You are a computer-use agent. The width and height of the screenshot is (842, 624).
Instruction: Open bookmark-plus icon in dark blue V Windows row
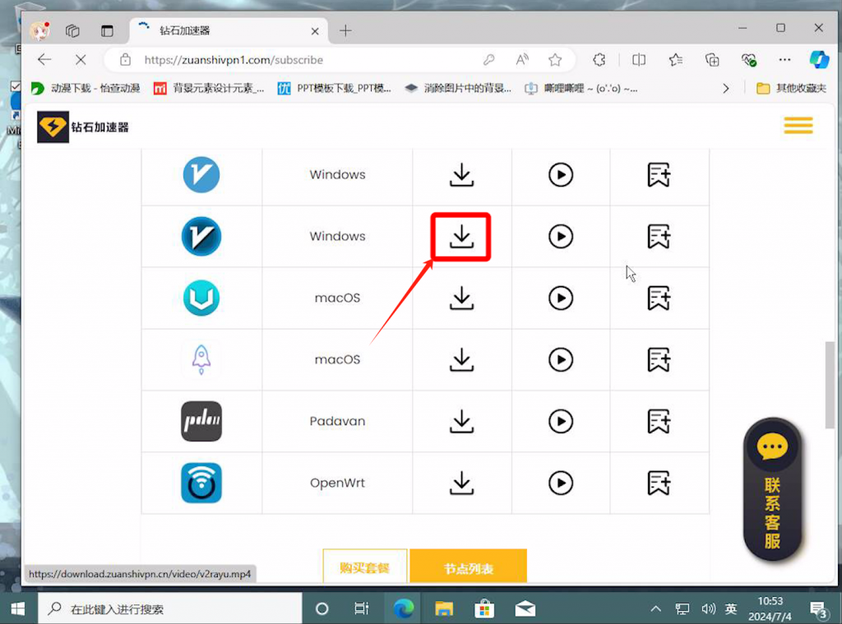coord(659,236)
